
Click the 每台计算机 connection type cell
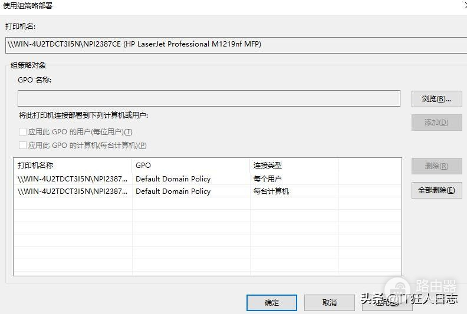pyautogui.click(x=271, y=191)
